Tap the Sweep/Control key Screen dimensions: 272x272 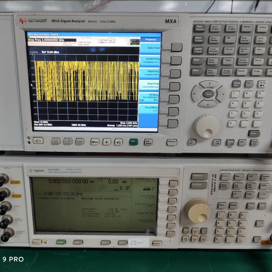[x=226, y=72]
